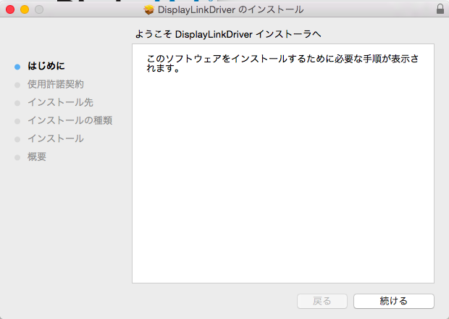This screenshot has width=449, height=319.
Task: Click the gray bullet next to 使用許諾契約
Action: click(x=17, y=85)
